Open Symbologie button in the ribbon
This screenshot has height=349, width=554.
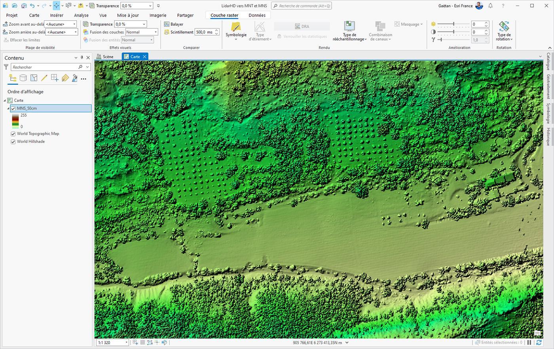click(236, 31)
